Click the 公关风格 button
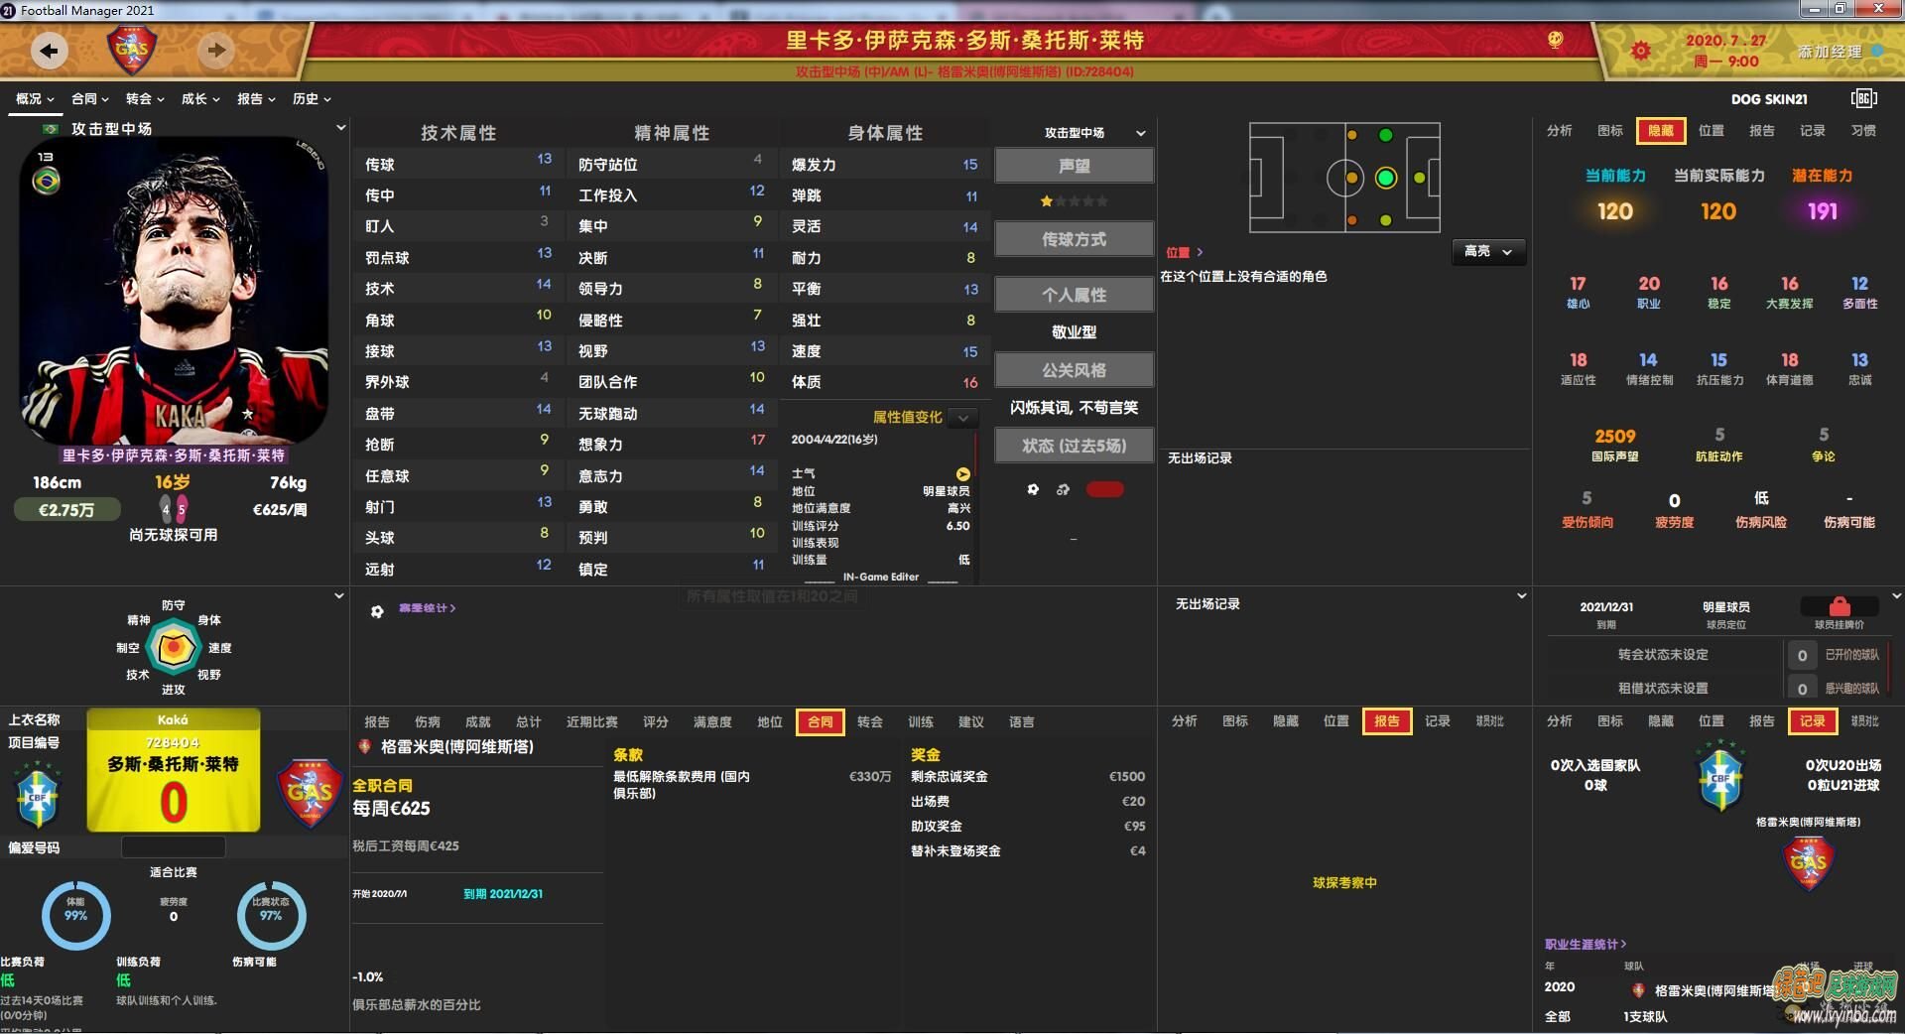Viewport: 1905px width, 1034px height. 1075,370
